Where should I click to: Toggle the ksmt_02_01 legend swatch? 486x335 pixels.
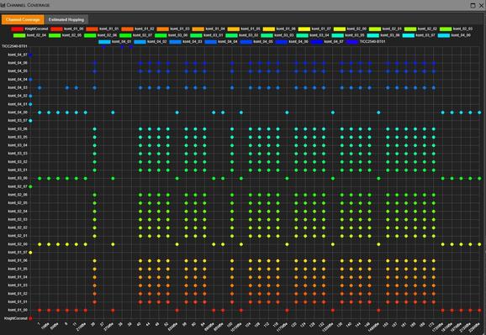point(375,29)
